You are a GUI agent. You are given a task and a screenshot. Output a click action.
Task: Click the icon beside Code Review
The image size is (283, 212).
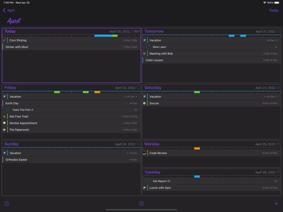[145, 153]
